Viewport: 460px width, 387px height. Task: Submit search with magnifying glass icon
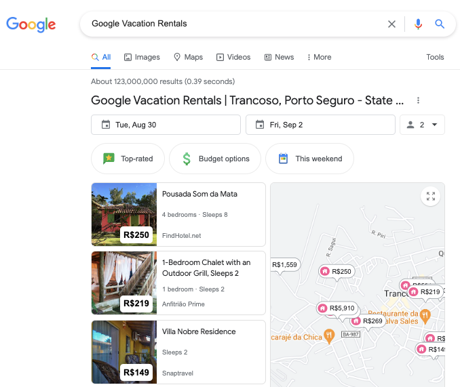tap(440, 24)
